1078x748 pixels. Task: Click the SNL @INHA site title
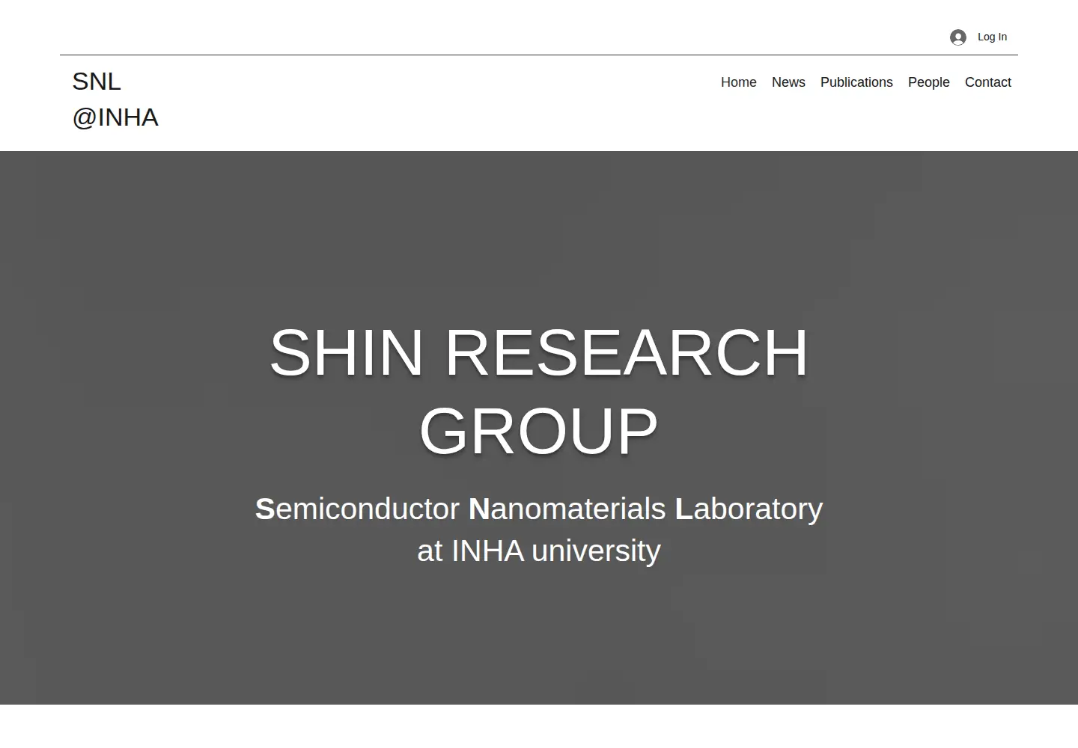coord(115,99)
